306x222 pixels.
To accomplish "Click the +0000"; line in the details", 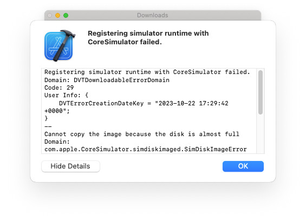I will pyautogui.click(x=57, y=111).
